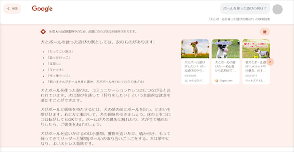294x152 pixels.
Task: Click the bullet item 「宝探し」
Action: click(54, 64)
